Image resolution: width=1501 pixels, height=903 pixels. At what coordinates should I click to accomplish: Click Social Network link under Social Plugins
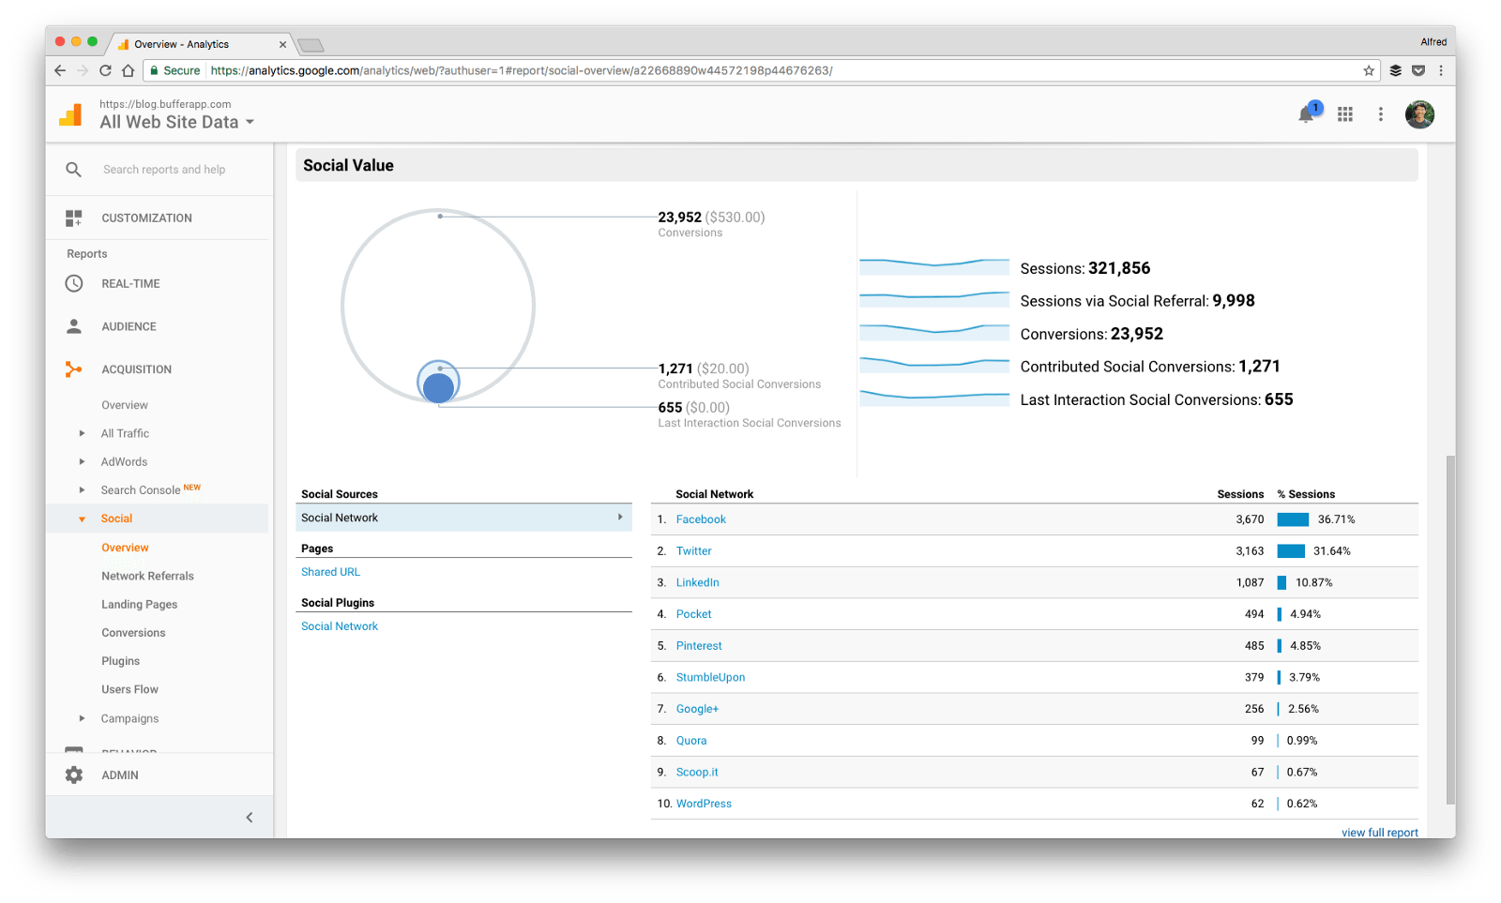coord(340,626)
